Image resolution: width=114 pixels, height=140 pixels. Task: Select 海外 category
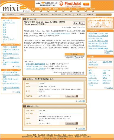tap(4, 34)
